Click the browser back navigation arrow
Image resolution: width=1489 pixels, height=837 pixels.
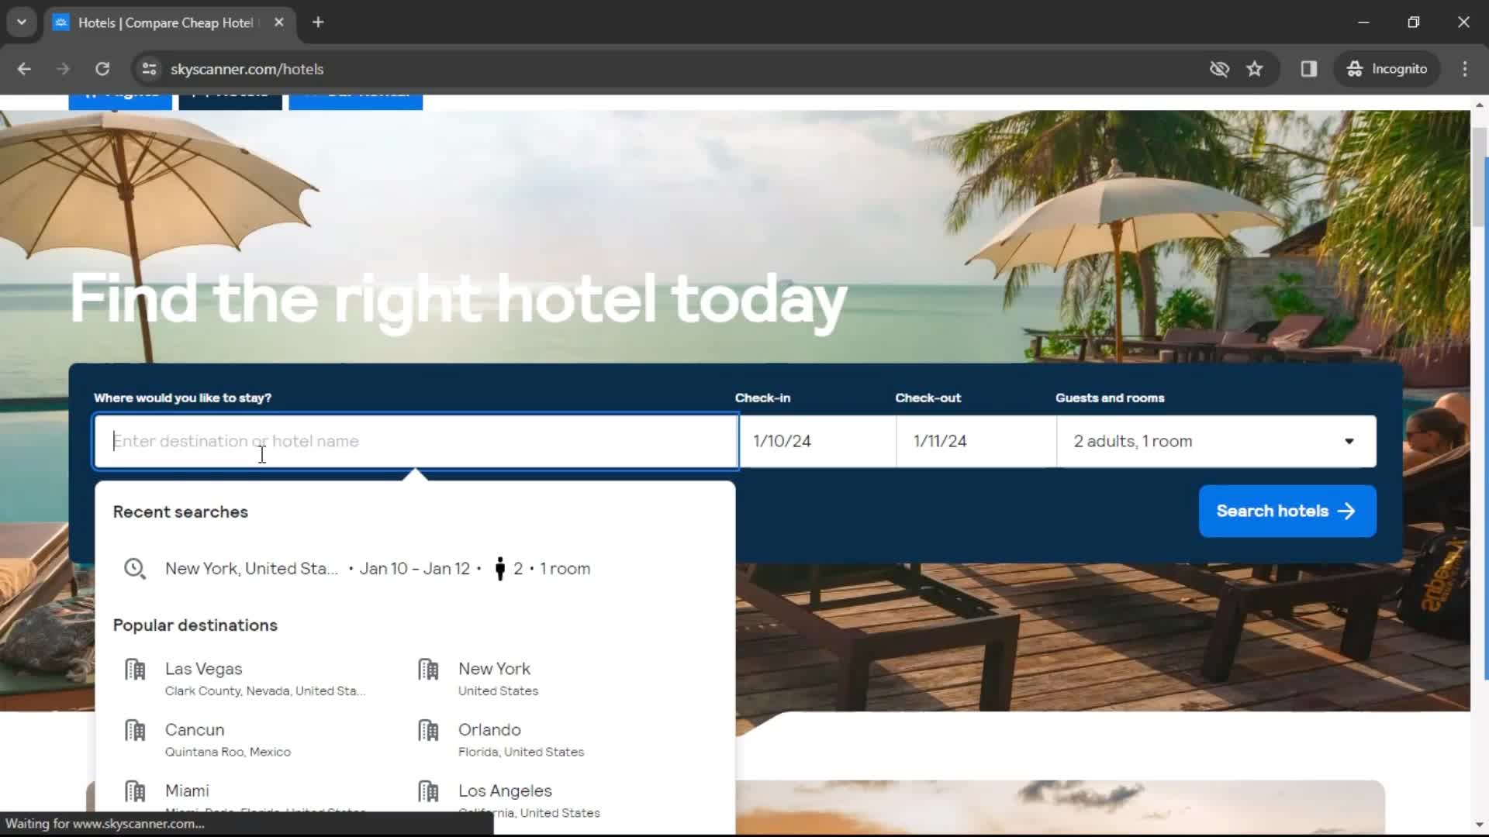point(25,68)
